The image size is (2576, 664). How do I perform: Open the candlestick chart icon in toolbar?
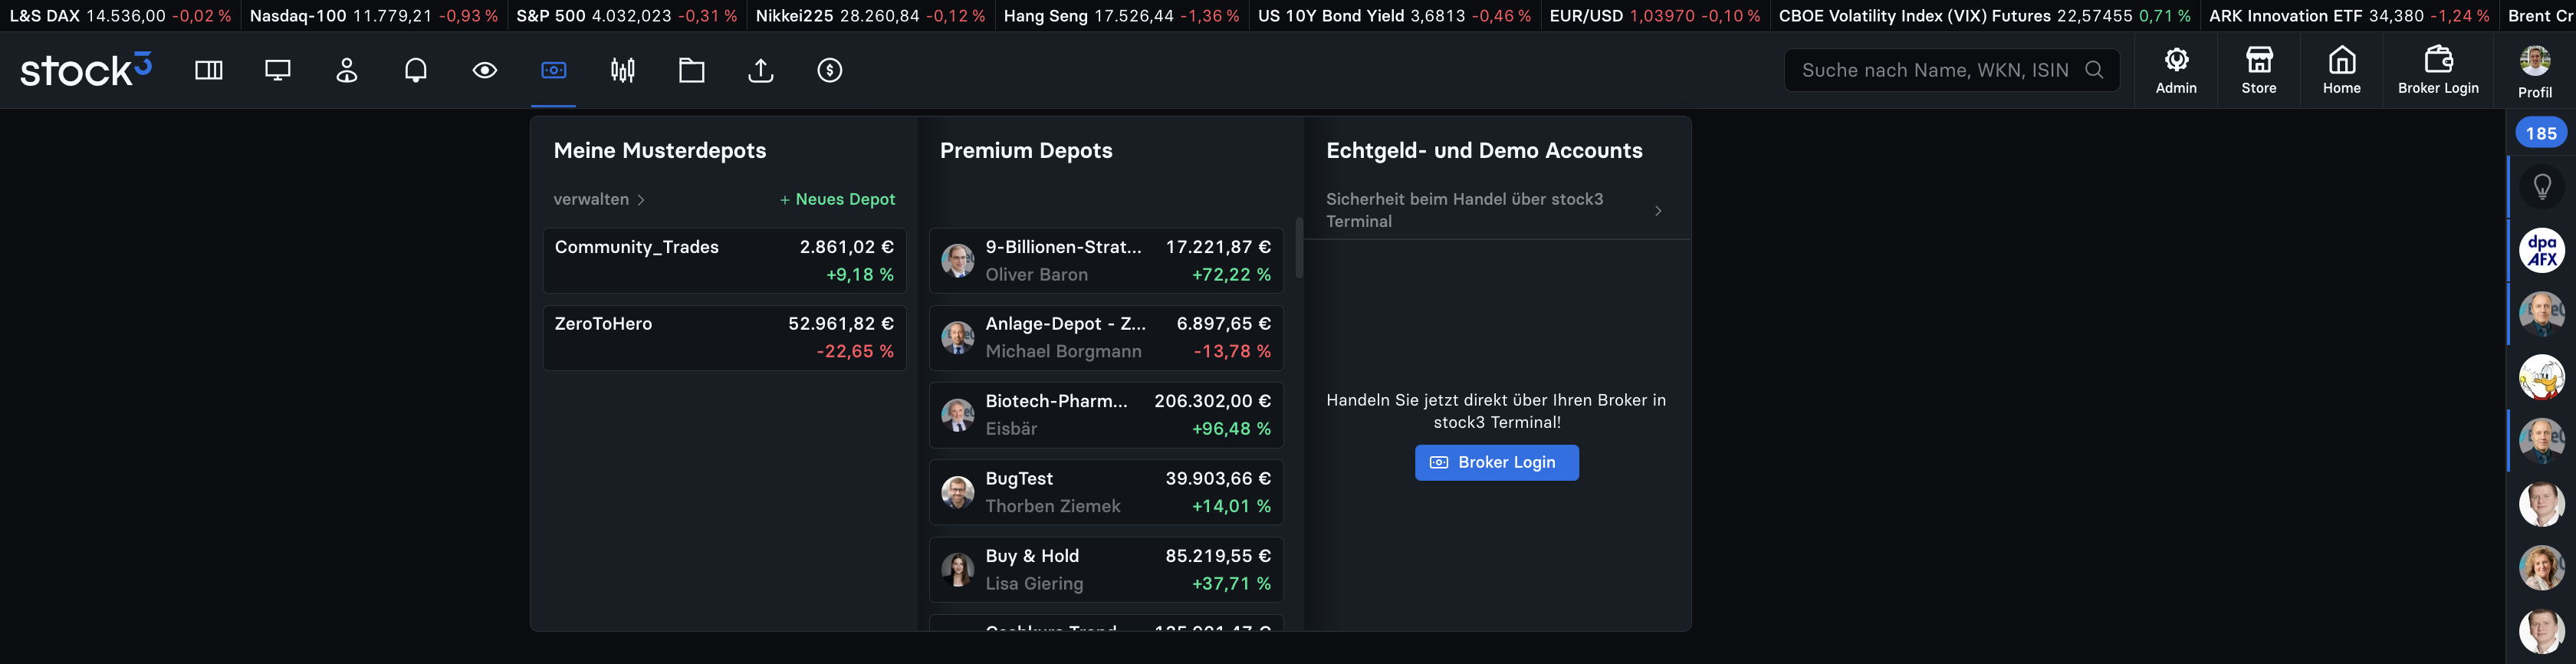pyautogui.click(x=623, y=70)
